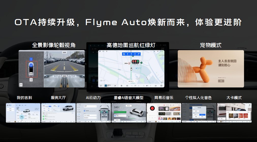Open the 大卡模式 screen thumbnail
The height and width of the screenshot is (142, 257).
point(234,113)
